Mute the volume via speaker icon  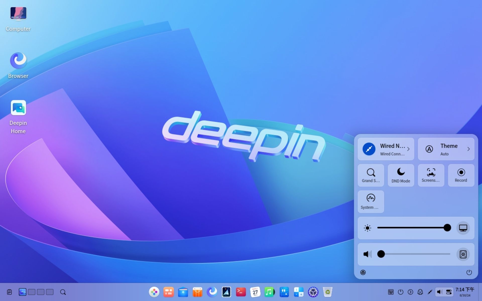[367, 254]
